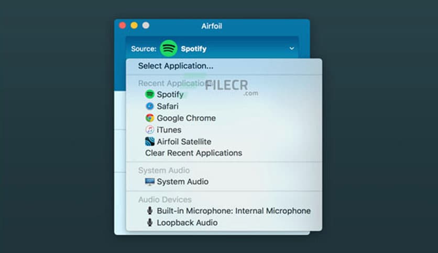
Task: Click the Safari compass icon
Action: [x=150, y=106]
